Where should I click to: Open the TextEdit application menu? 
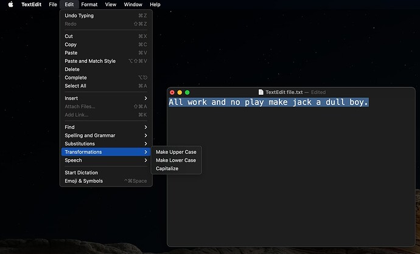click(x=31, y=4)
